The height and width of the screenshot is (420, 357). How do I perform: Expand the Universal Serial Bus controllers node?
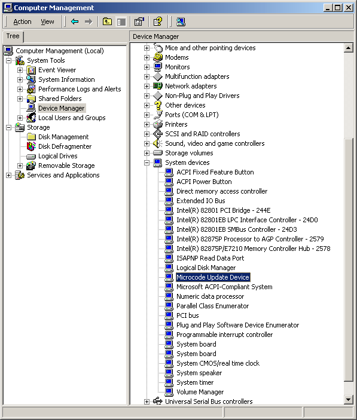click(x=147, y=401)
